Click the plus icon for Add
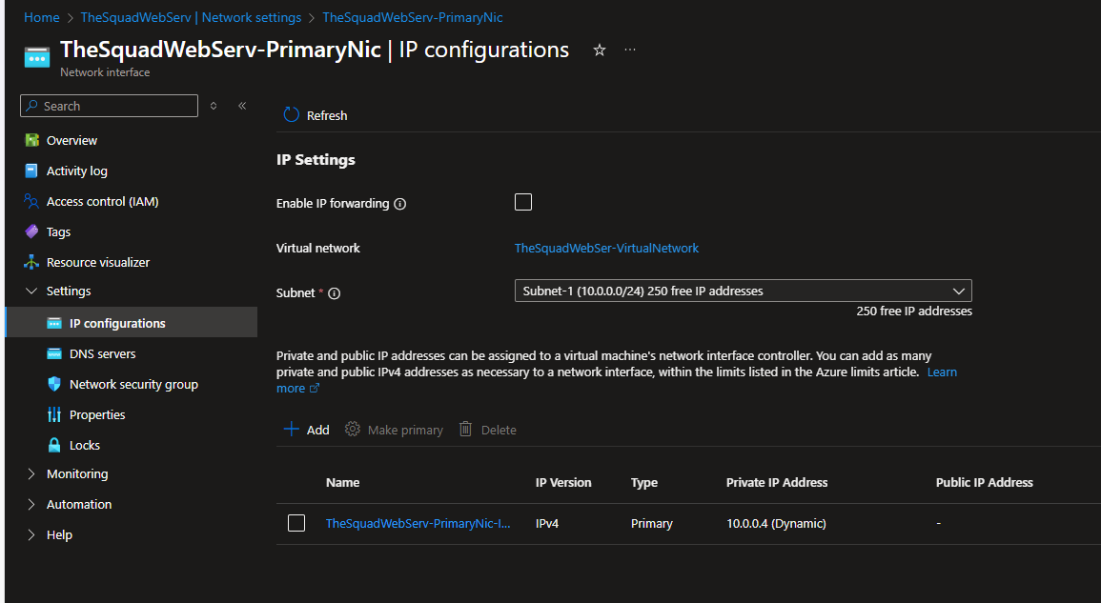 coord(291,429)
